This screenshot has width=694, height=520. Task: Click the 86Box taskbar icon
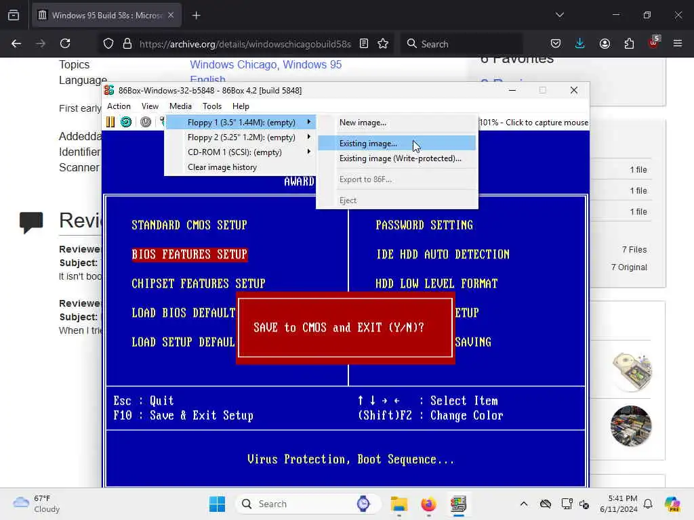458,504
